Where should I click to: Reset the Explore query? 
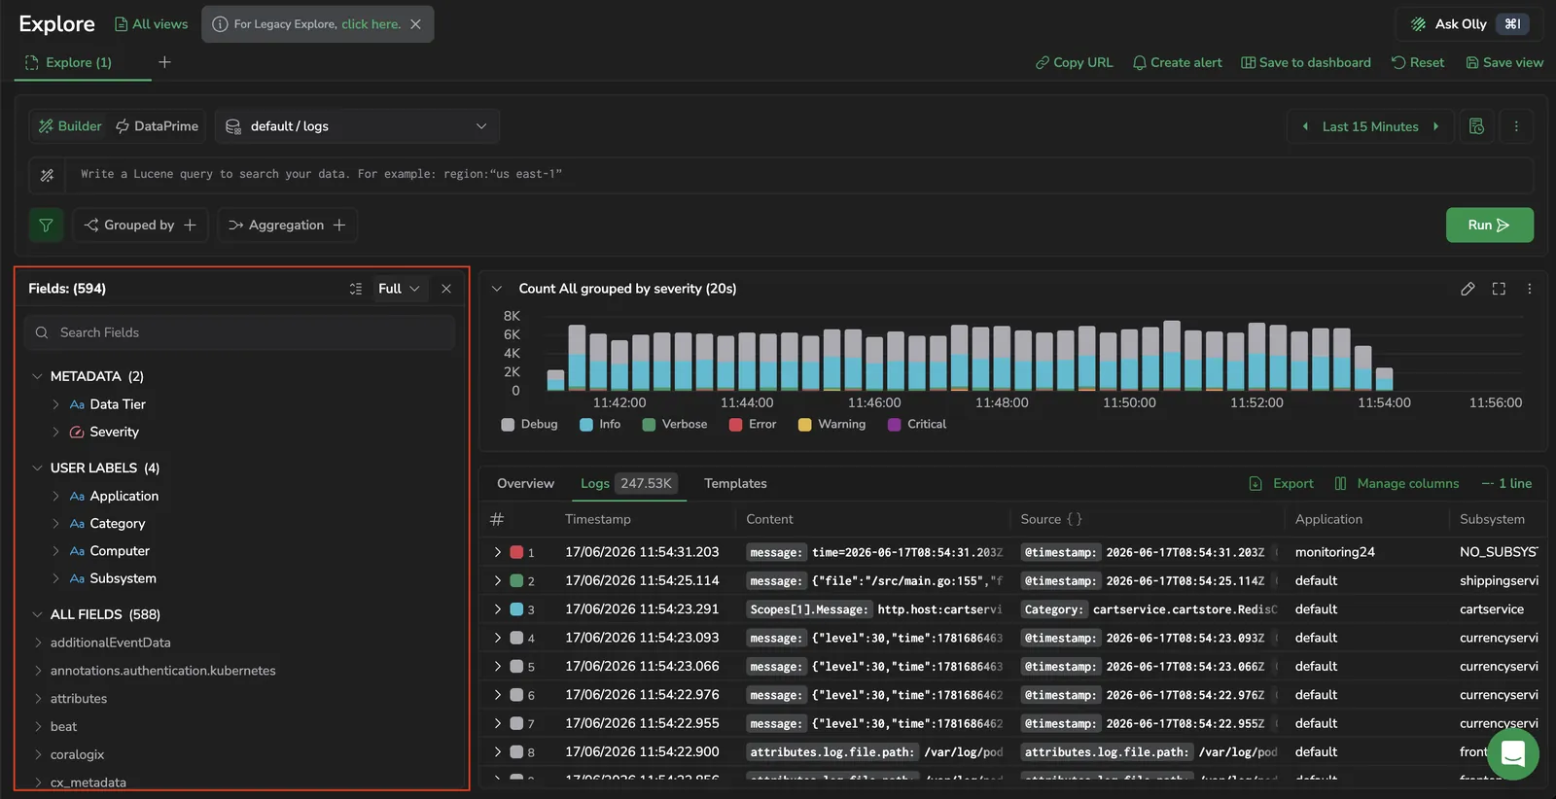click(1418, 62)
